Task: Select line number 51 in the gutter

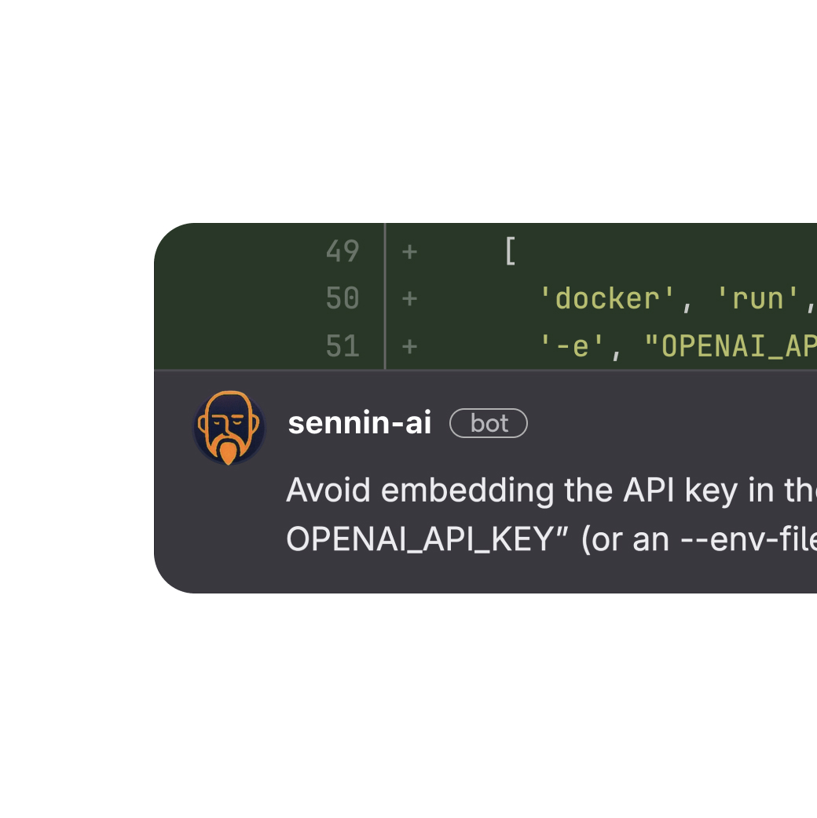Action: [x=343, y=346]
